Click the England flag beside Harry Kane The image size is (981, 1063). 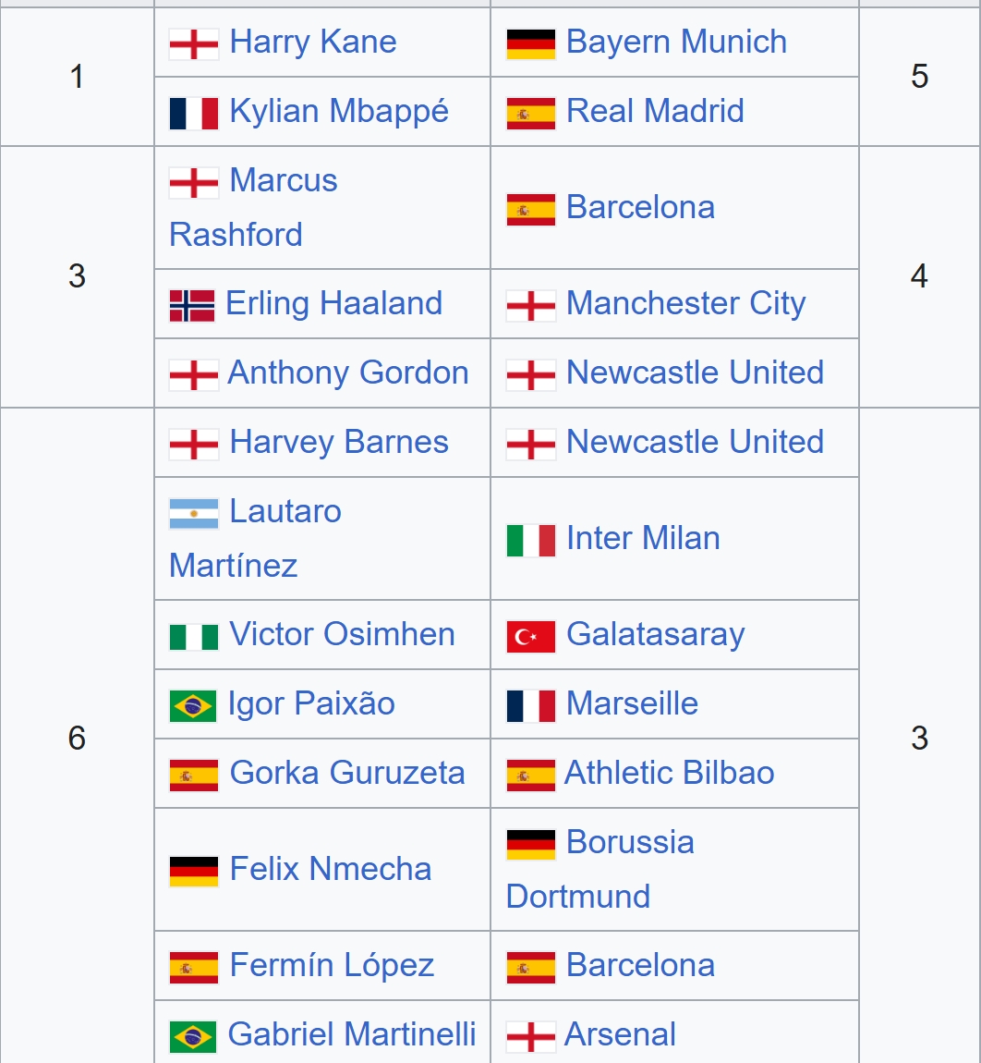(193, 43)
